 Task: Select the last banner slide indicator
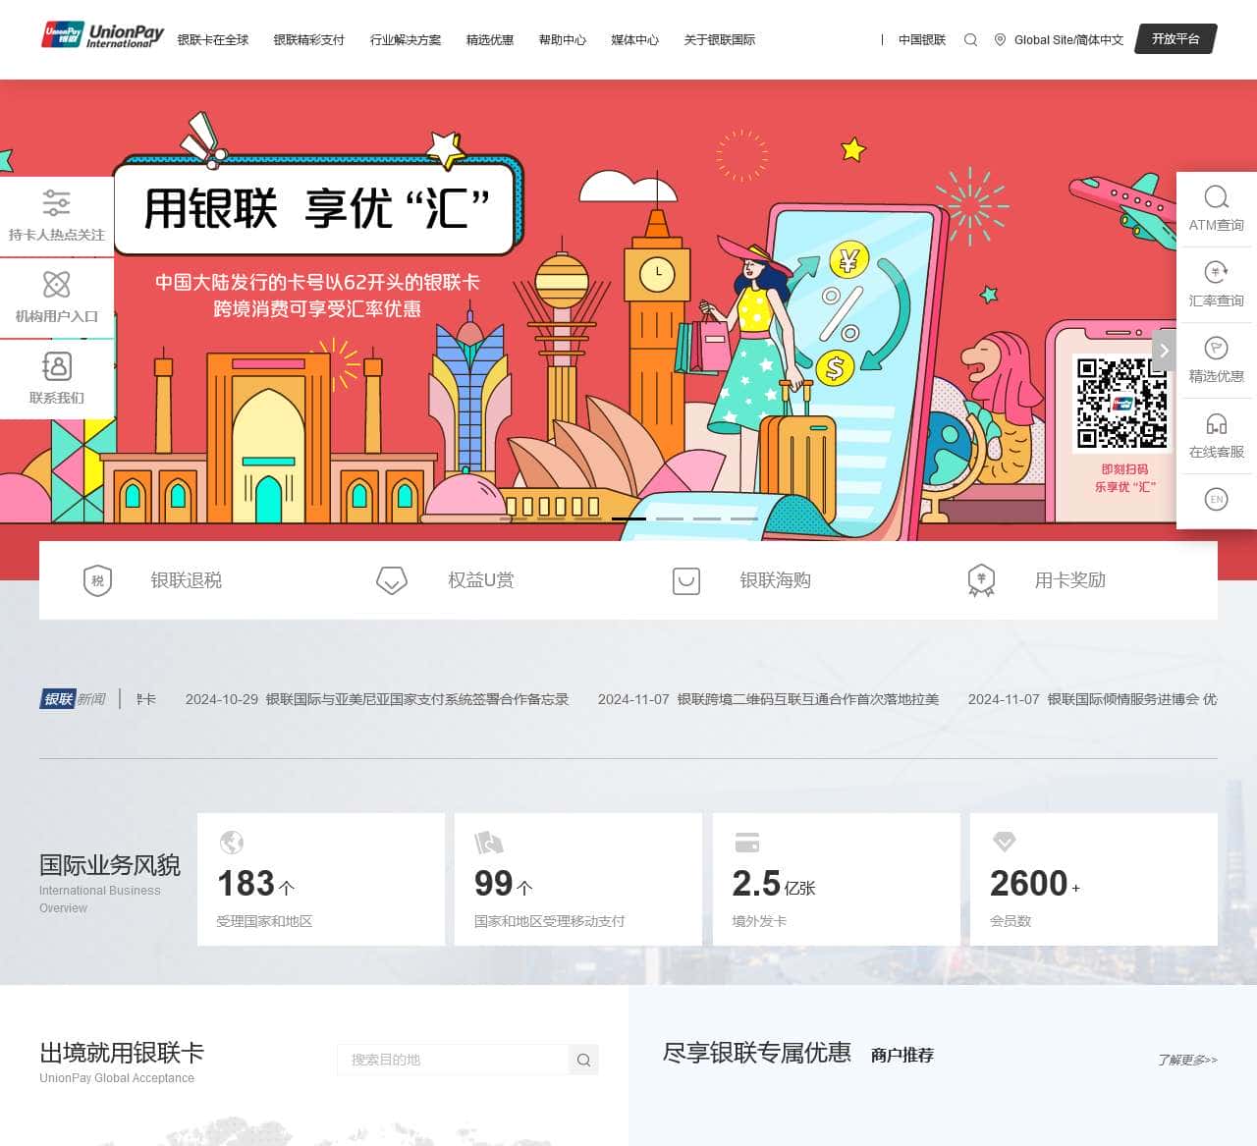coord(743,518)
